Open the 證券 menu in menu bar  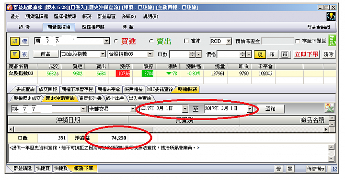pyautogui.click(x=15, y=16)
